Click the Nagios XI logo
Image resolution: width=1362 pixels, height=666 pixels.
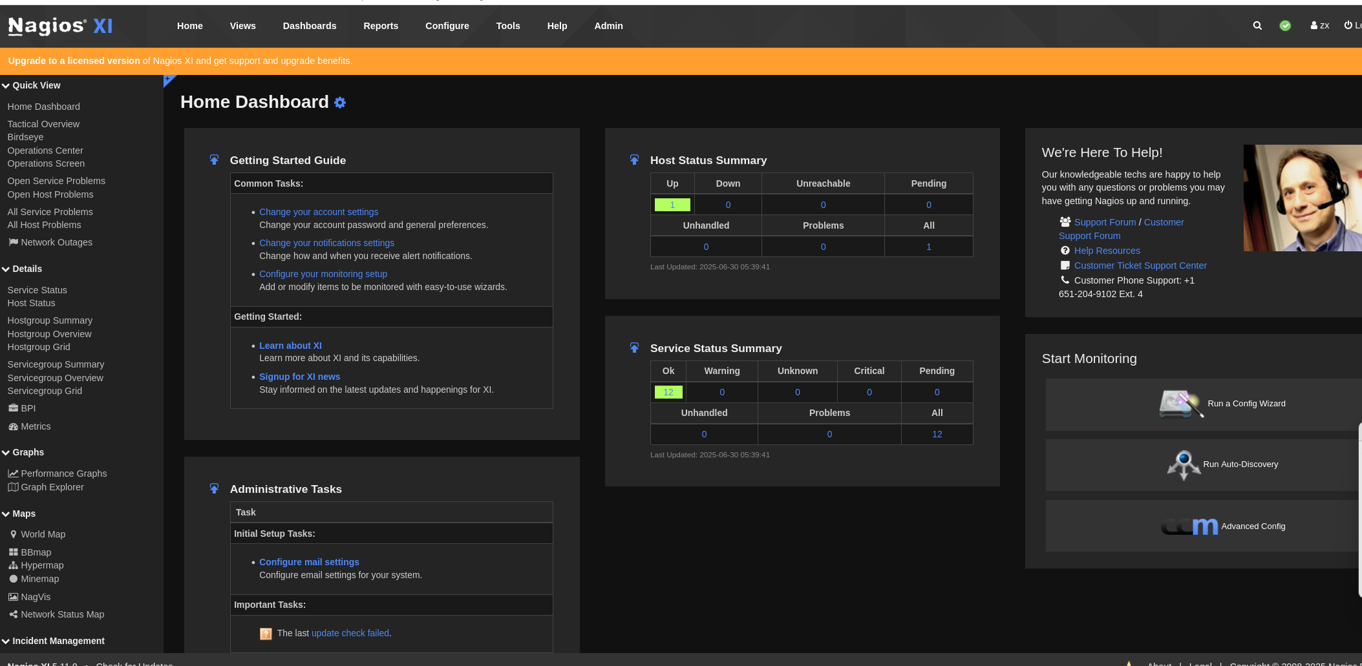click(60, 26)
